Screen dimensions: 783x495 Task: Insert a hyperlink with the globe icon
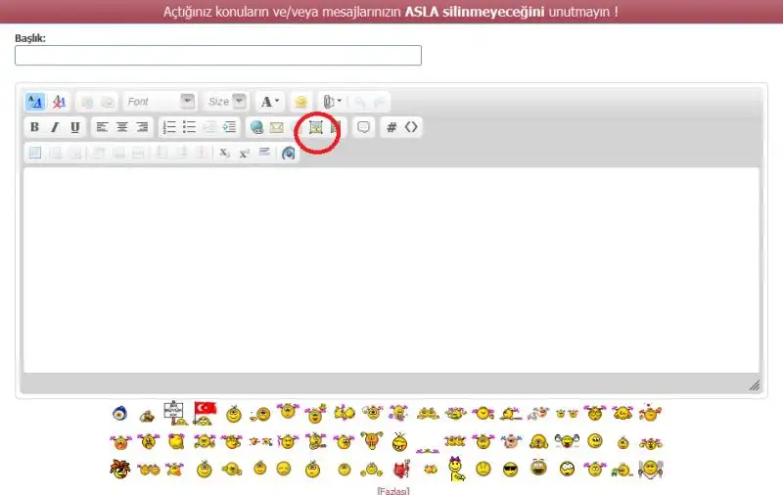(x=256, y=127)
